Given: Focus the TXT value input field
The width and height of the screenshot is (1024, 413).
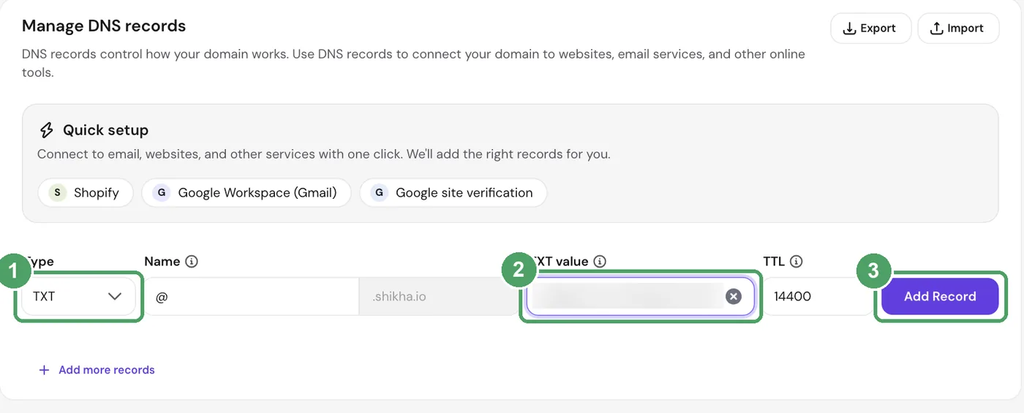Looking at the screenshot, I should pos(640,296).
